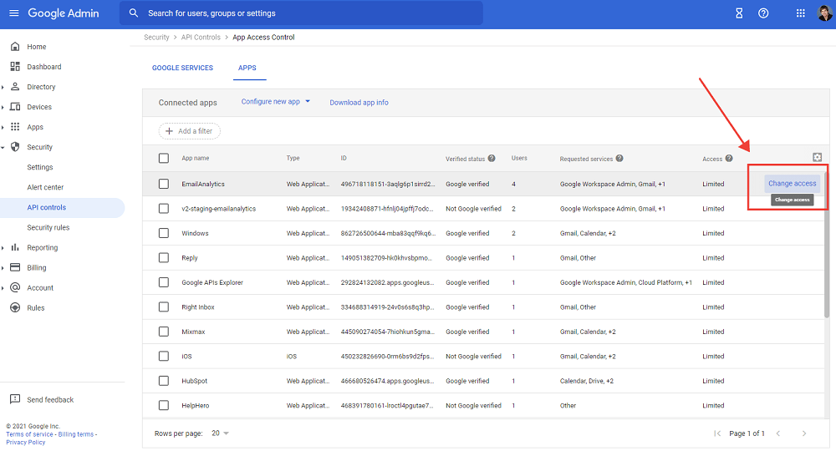The image size is (836, 451).
Task: Click the Google Admin logo
Action: [x=64, y=13]
